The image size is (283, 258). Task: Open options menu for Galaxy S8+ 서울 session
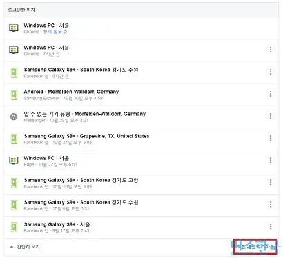pos(271,226)
